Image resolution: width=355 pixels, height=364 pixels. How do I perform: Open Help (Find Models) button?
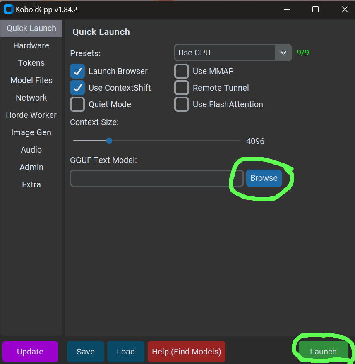(186, 352)
